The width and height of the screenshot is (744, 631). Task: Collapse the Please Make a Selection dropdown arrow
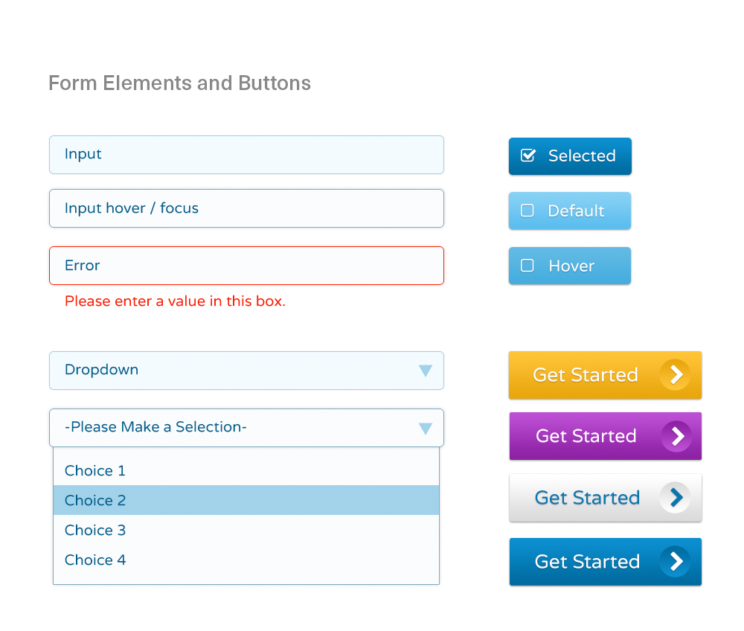pyautogui.click(x=426, y=429)
